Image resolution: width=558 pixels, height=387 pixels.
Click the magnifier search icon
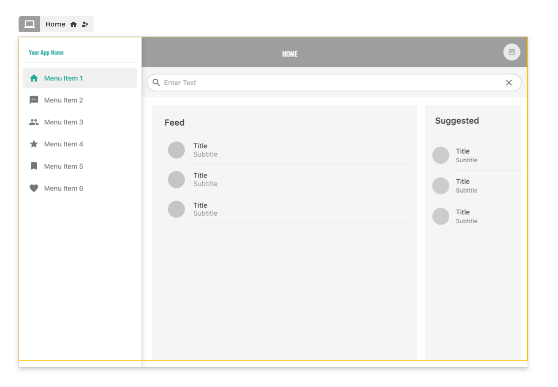pos(156,82)
